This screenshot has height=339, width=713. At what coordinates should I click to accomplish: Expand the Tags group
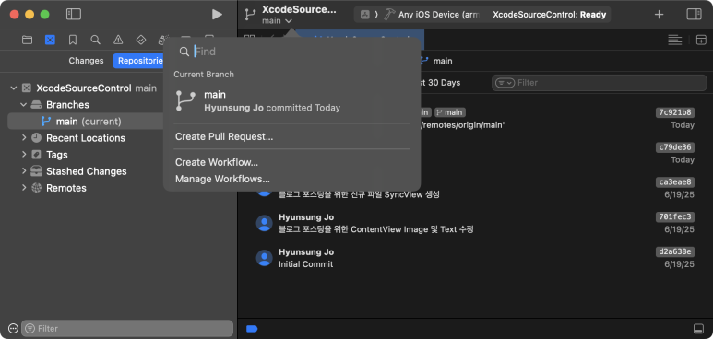click(24, 155)
